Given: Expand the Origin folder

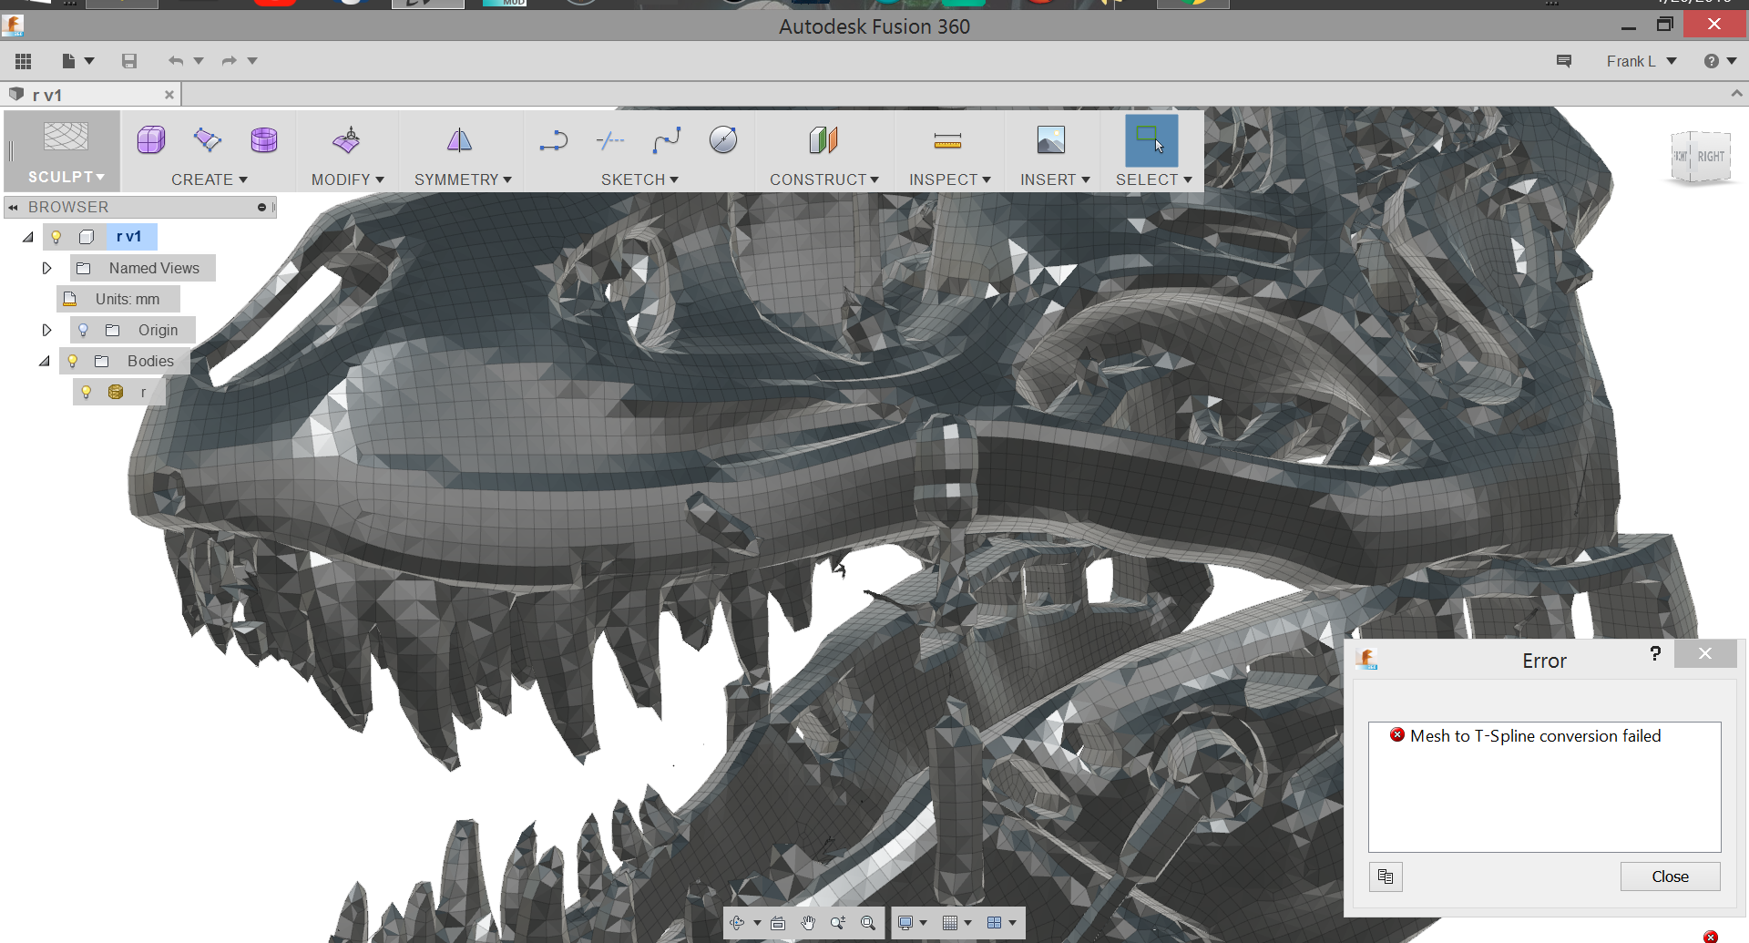Looking at the screenshot, I should (x=47, y=330).
